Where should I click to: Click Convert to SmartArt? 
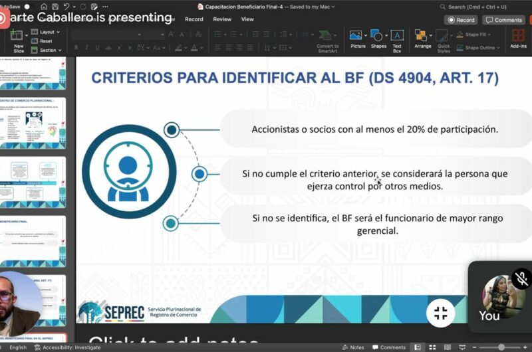(327, 41)
